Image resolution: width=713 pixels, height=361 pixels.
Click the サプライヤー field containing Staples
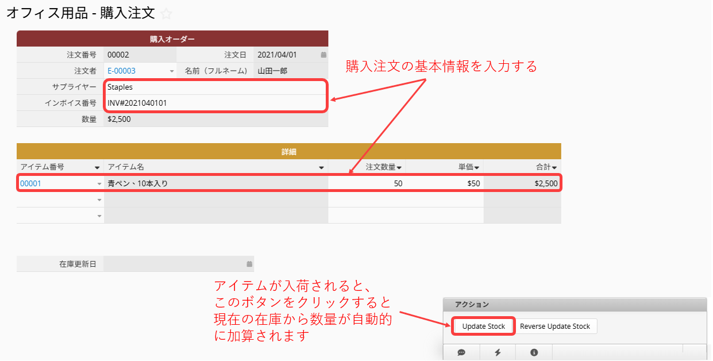click(x=215, y=87)
